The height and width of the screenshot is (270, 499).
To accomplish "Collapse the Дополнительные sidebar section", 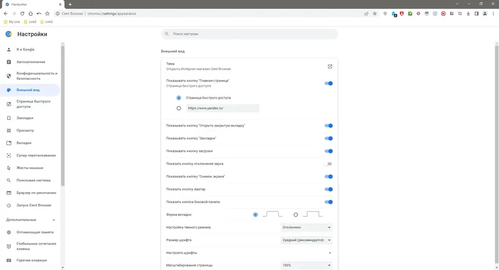I will tap(54, 220).
